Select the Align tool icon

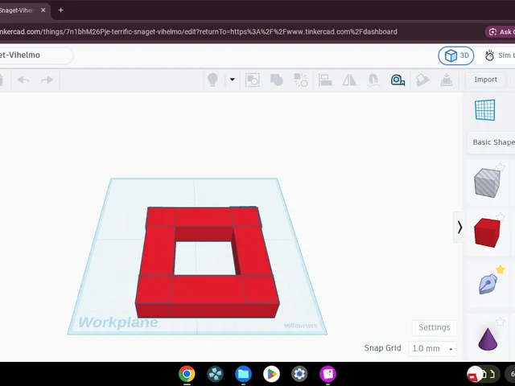(x=325, y=80)
